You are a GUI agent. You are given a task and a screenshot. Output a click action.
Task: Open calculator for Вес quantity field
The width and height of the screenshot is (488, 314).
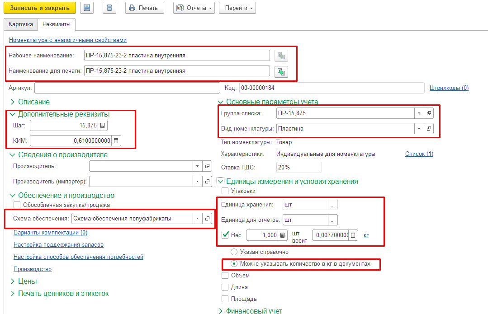click(x=282, y=235)
